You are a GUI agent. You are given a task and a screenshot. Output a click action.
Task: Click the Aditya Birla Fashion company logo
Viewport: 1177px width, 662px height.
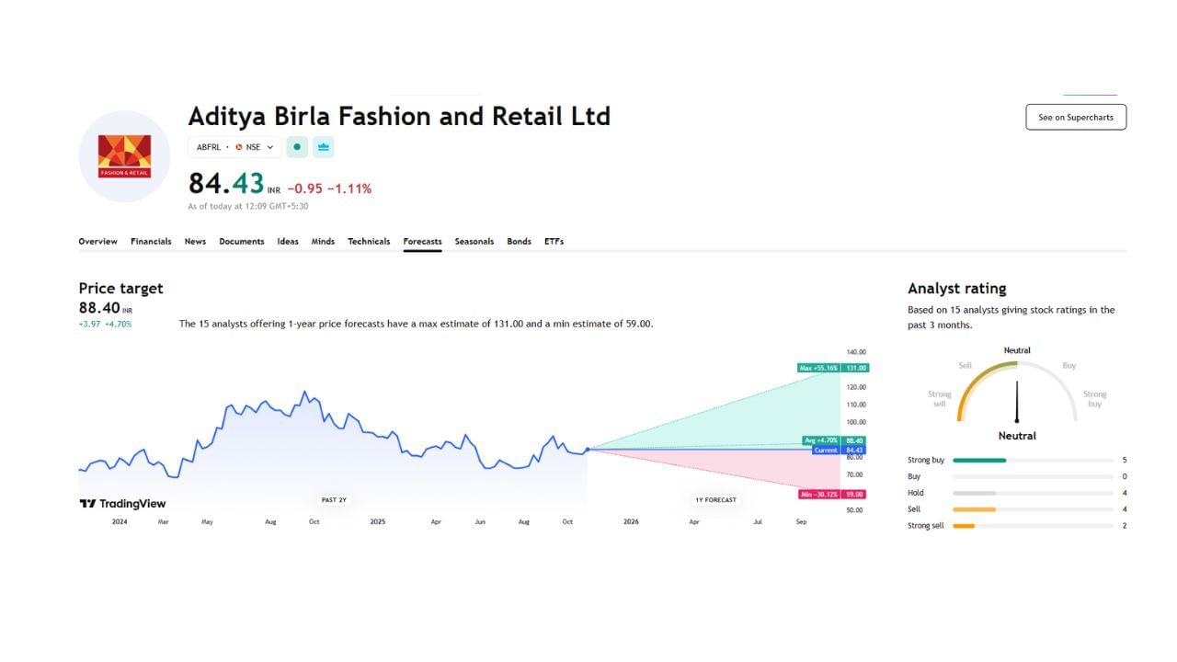[x=124, y=155]
